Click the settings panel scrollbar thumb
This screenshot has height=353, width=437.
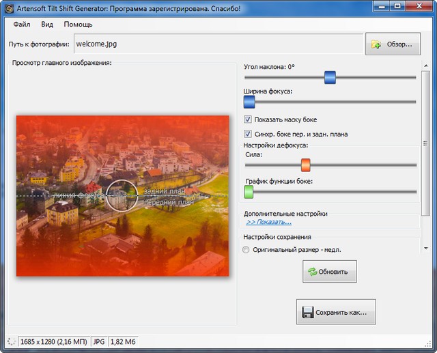425,143
